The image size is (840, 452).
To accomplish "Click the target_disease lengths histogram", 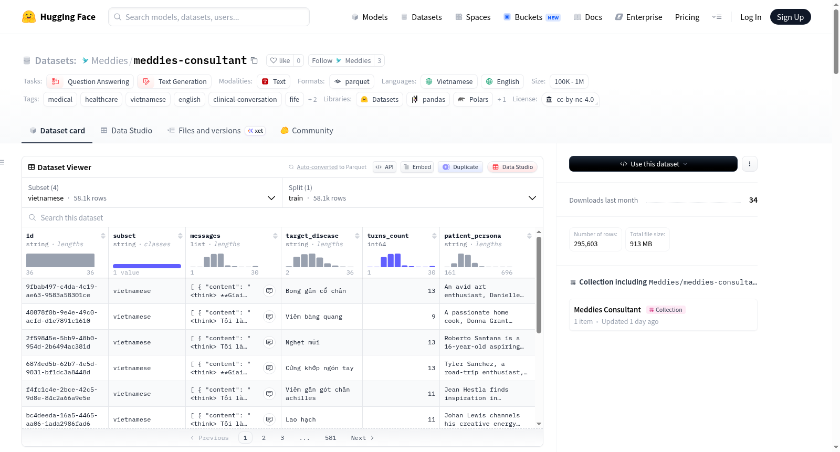I will click(320, 260).
